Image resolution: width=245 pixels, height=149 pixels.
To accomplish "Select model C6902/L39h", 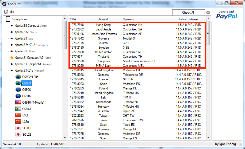I will [30, 77].
